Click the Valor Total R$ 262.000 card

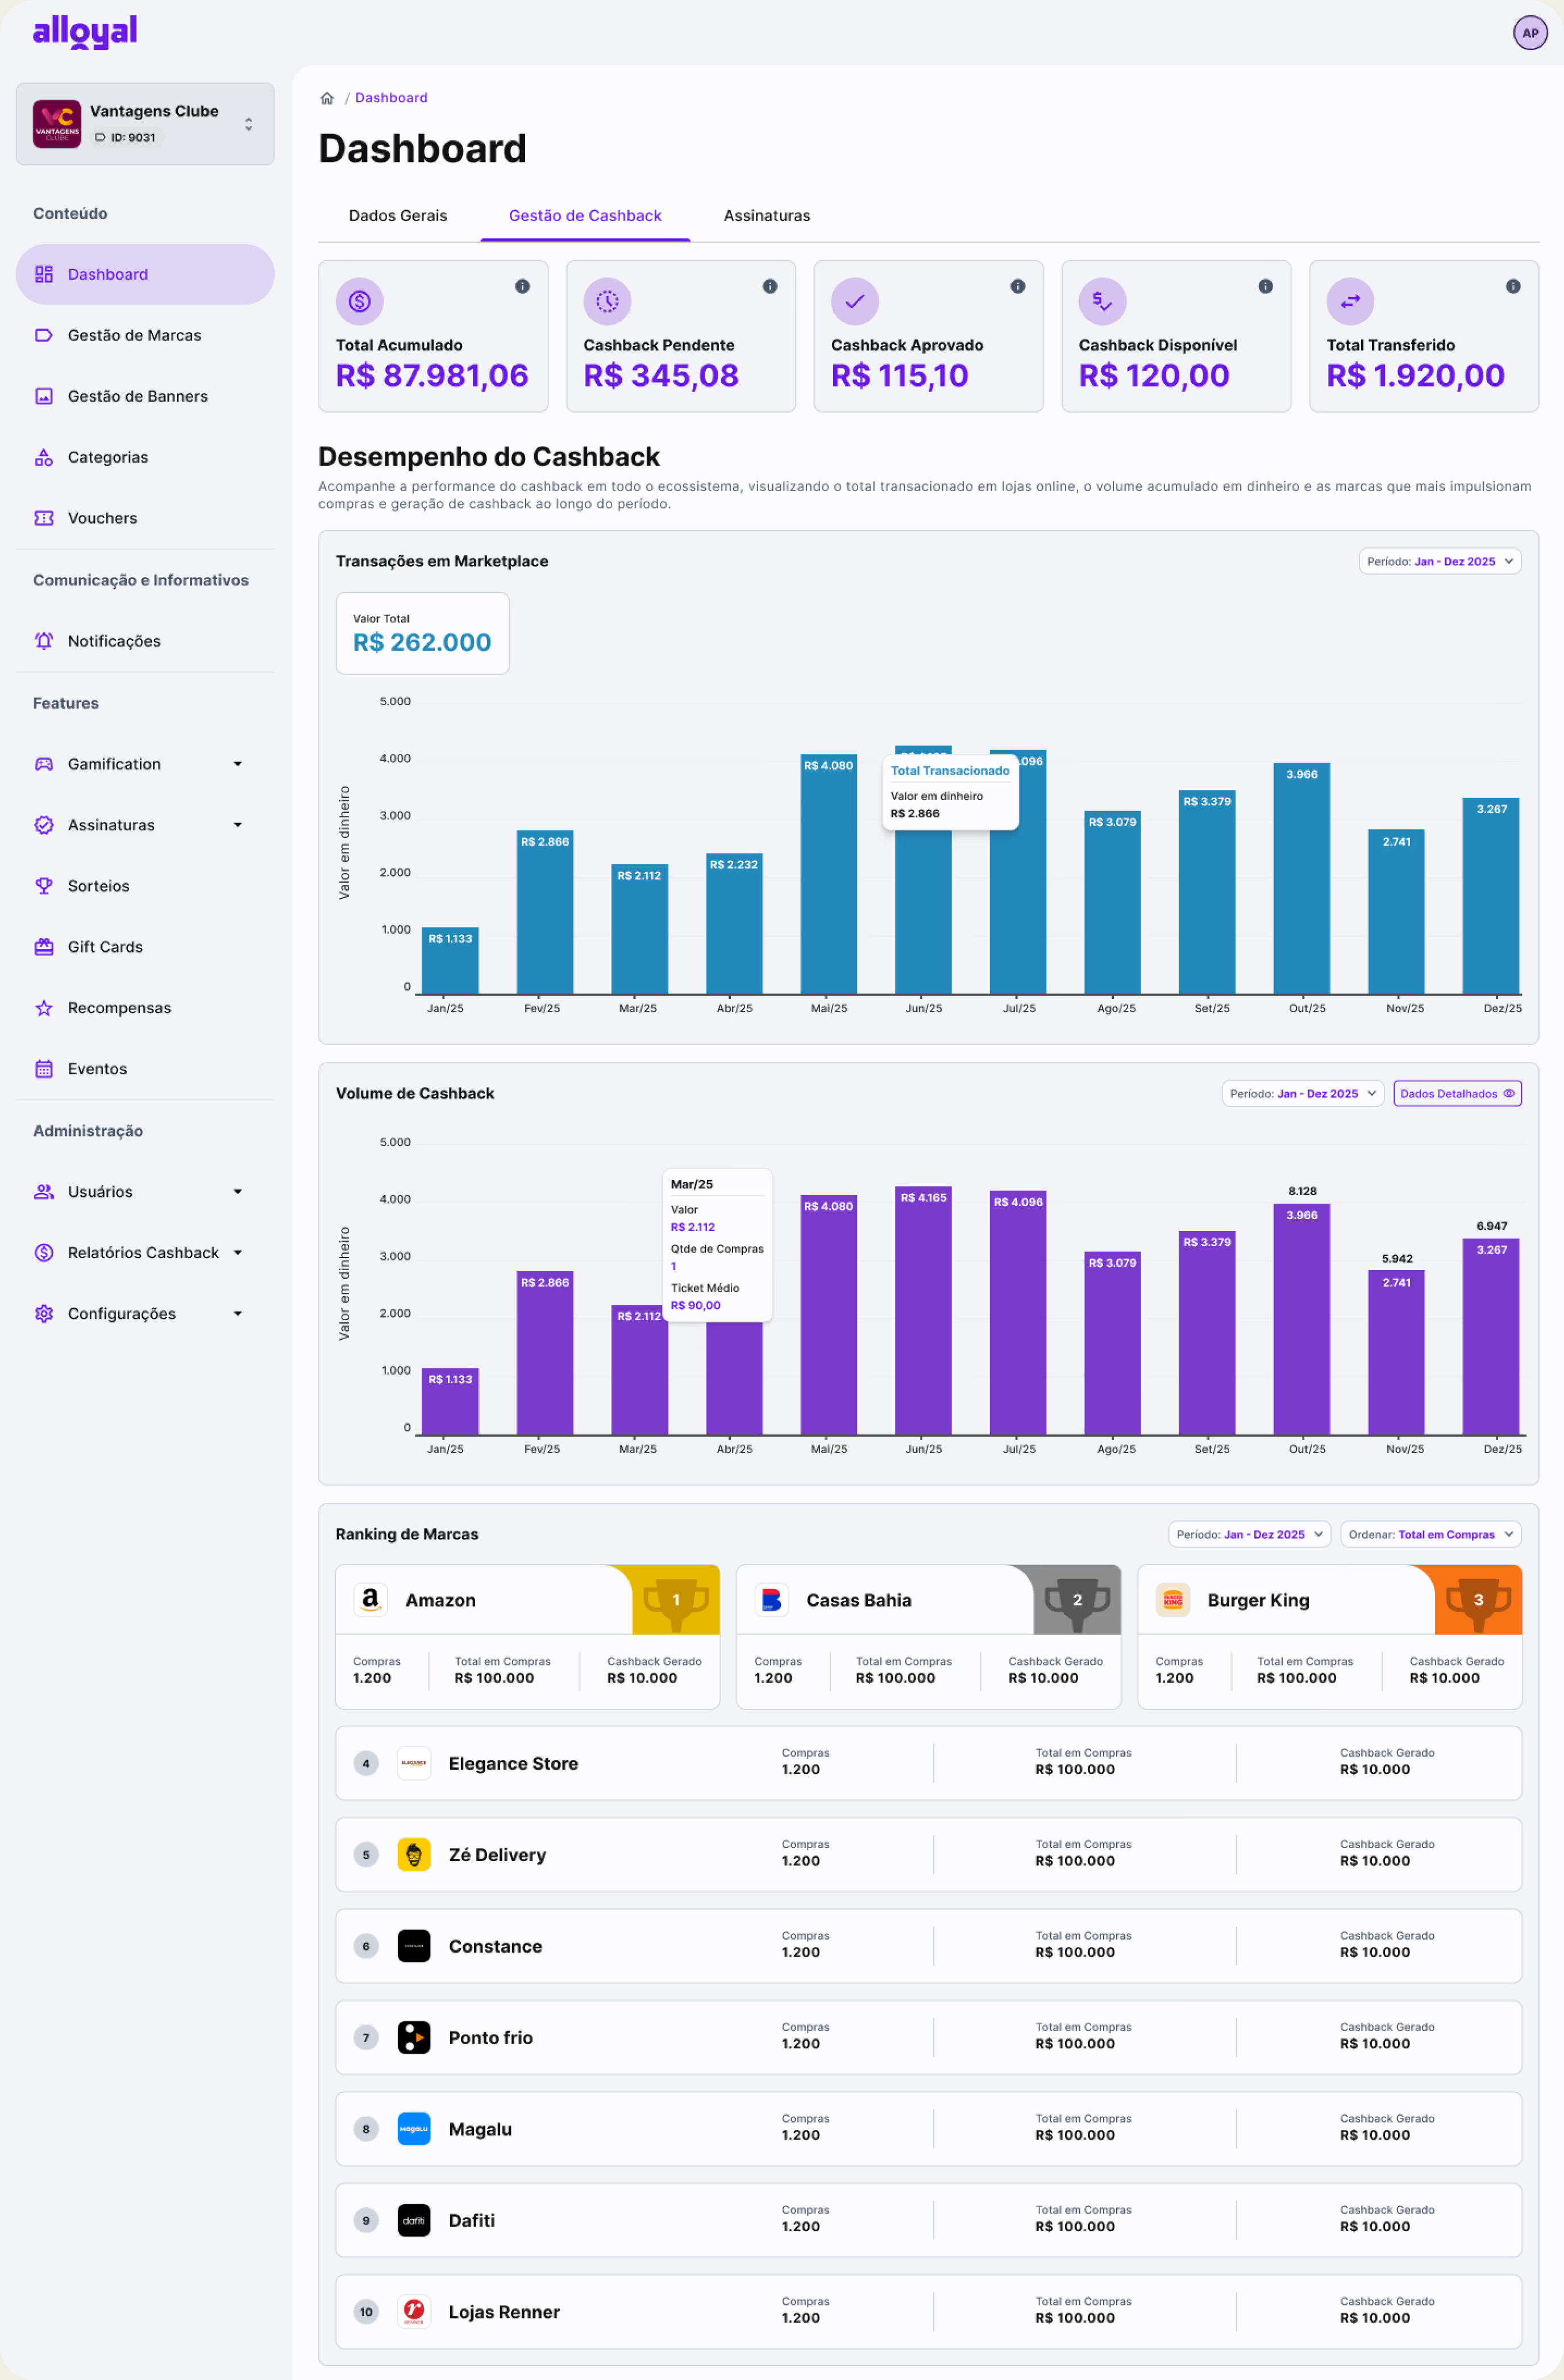point(422,633)
